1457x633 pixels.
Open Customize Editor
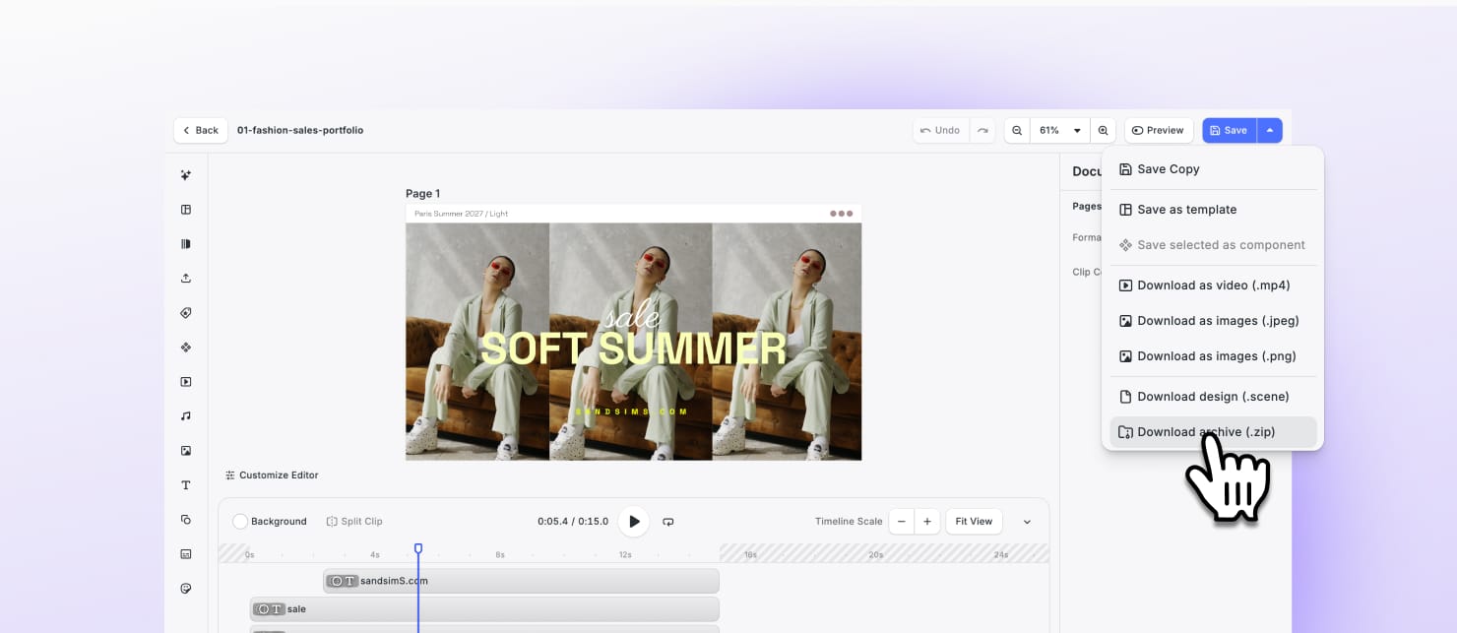pyautogui.click(x=272, y=475)
